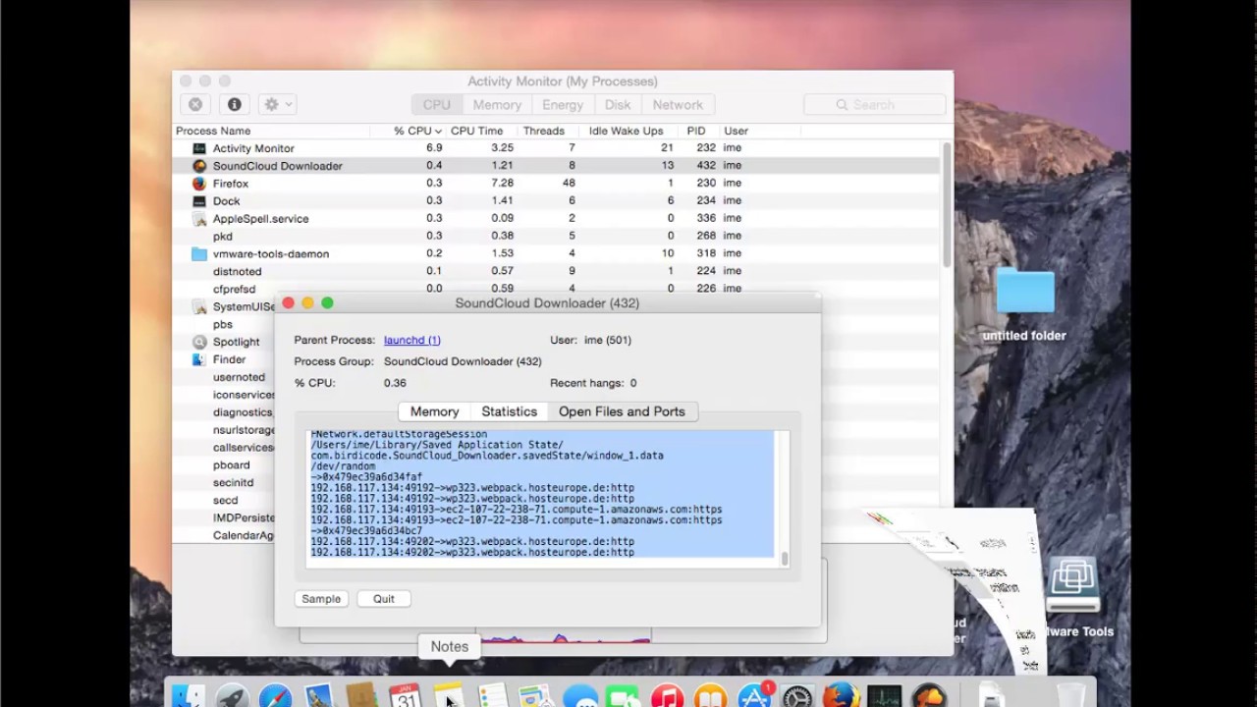Select the AppleSpell.service process row

coord(557,219)
